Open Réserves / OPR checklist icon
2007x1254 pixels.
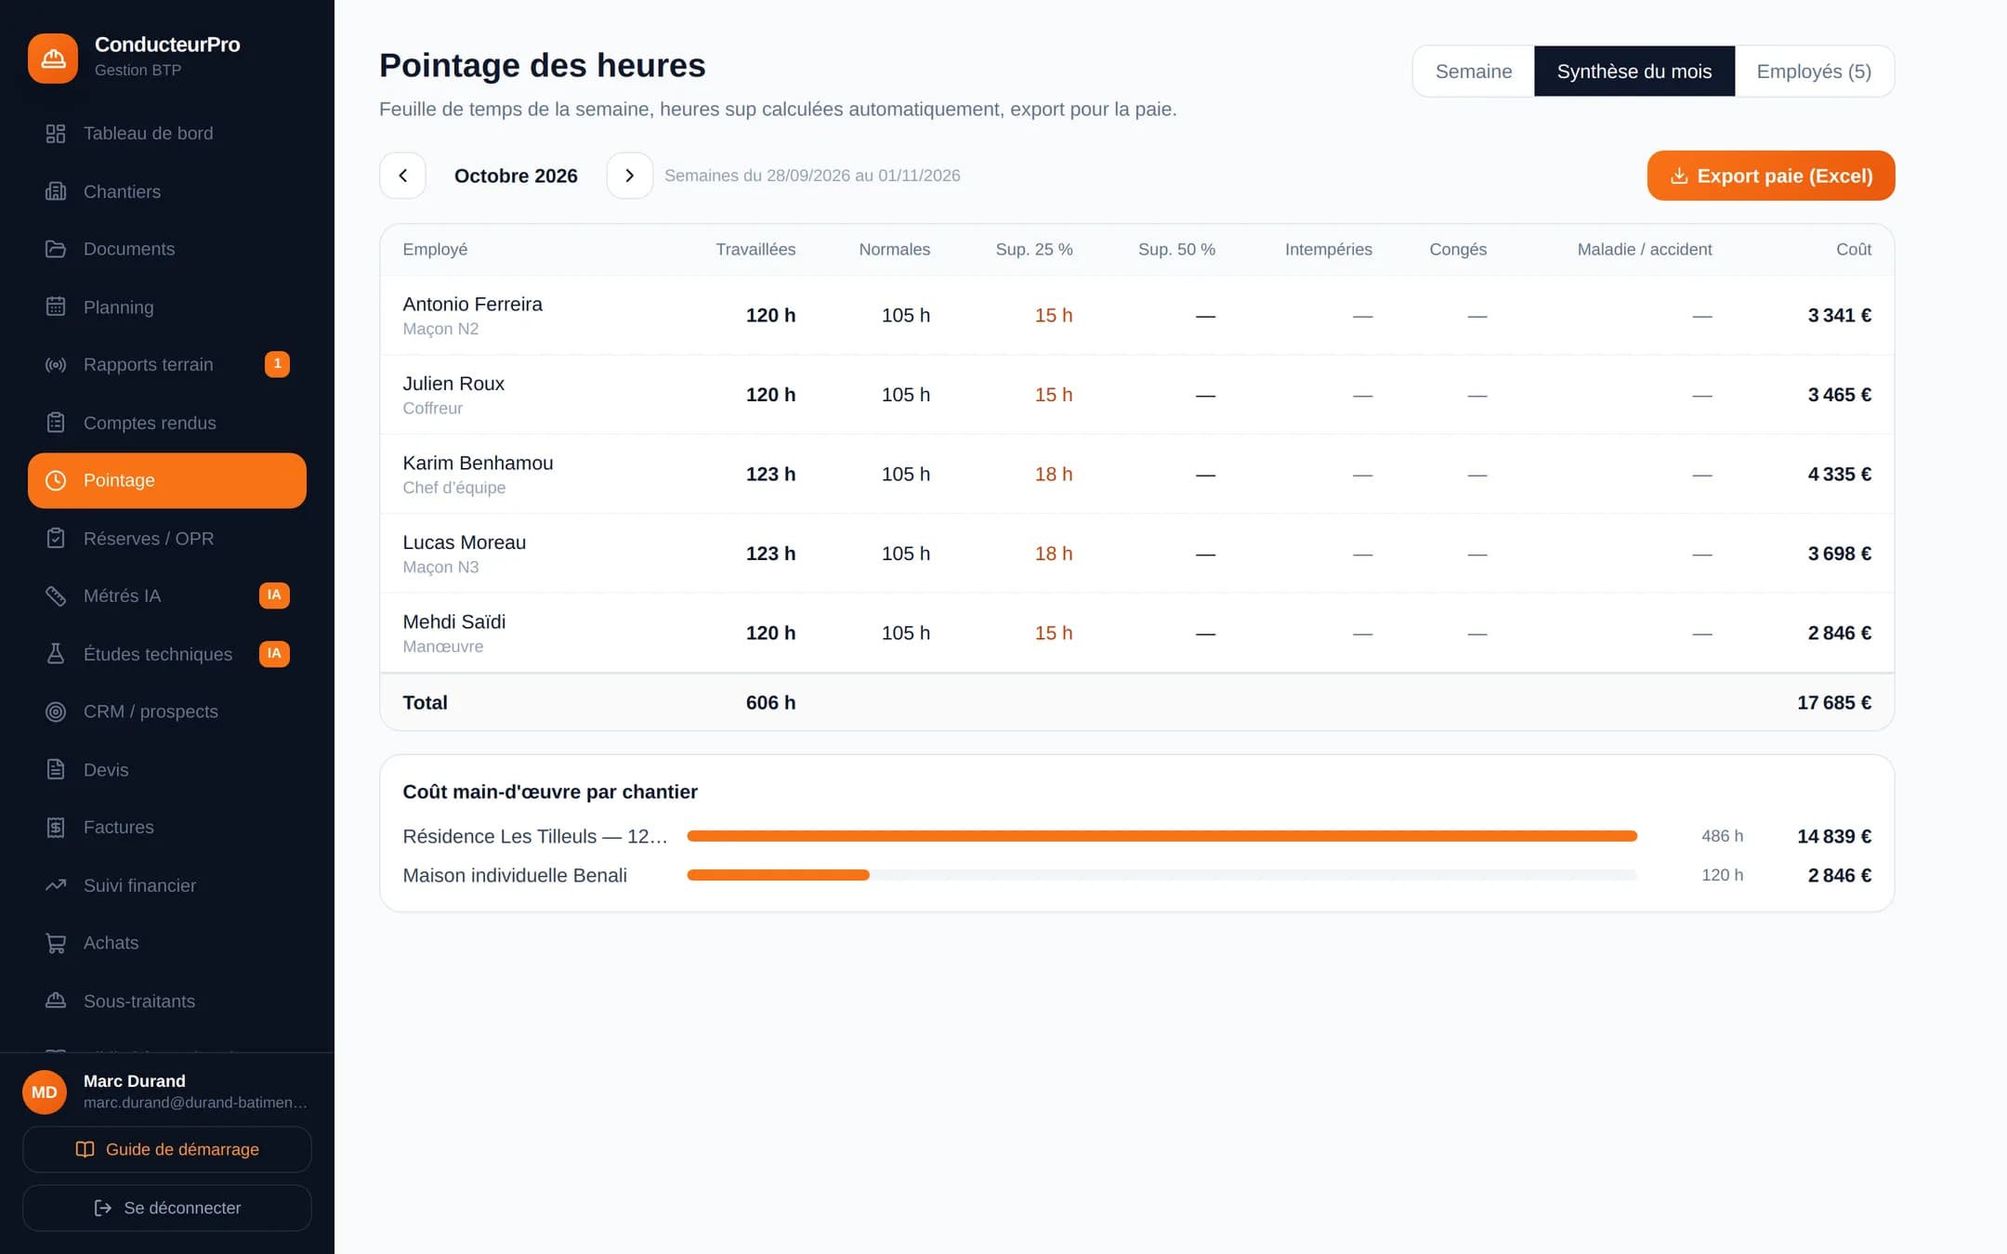(x=56, y=539)
